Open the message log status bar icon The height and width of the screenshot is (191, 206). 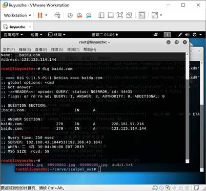197,188
